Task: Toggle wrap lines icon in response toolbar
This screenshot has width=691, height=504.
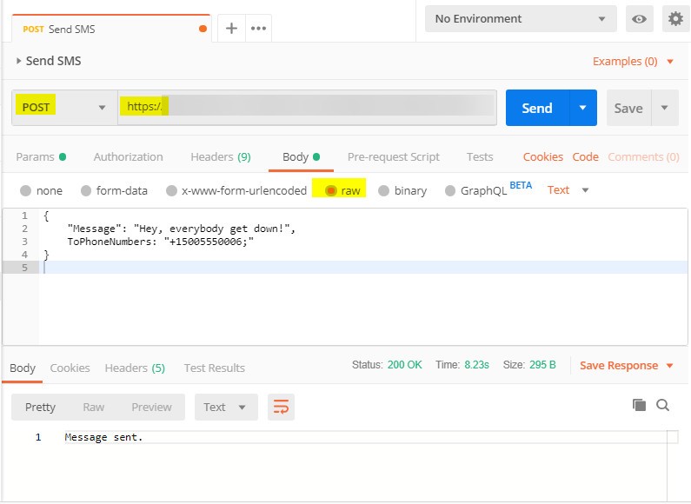Action: [281, 407]
